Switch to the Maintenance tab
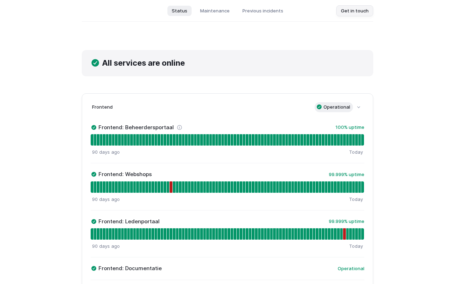Screen dimensions: 455x284 pos(215,11)
